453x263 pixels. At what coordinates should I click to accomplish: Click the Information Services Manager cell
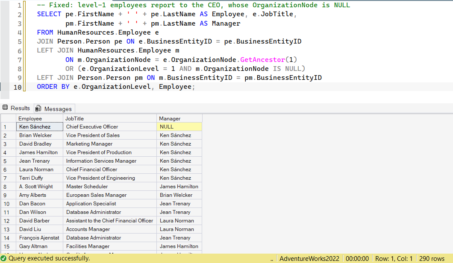tap(110, 161)
